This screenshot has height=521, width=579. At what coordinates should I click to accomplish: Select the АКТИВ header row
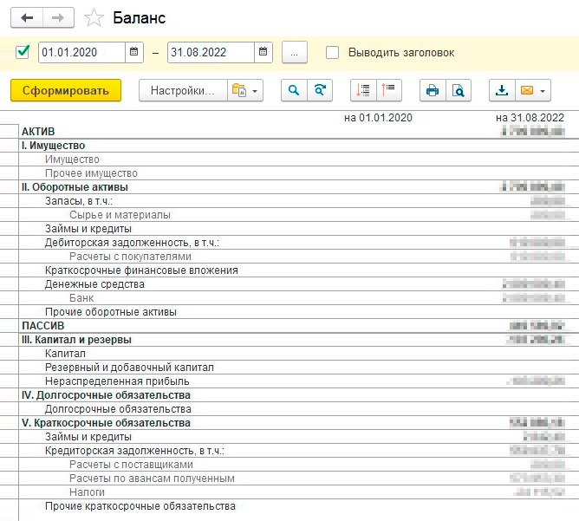(298, 132)
